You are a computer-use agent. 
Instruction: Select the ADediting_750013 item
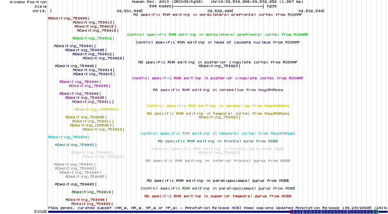coord(94,22)
